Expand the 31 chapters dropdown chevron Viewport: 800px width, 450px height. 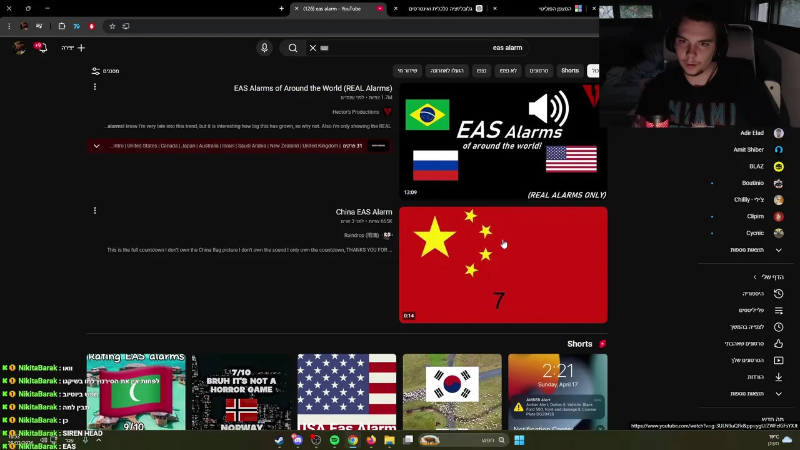96,146
